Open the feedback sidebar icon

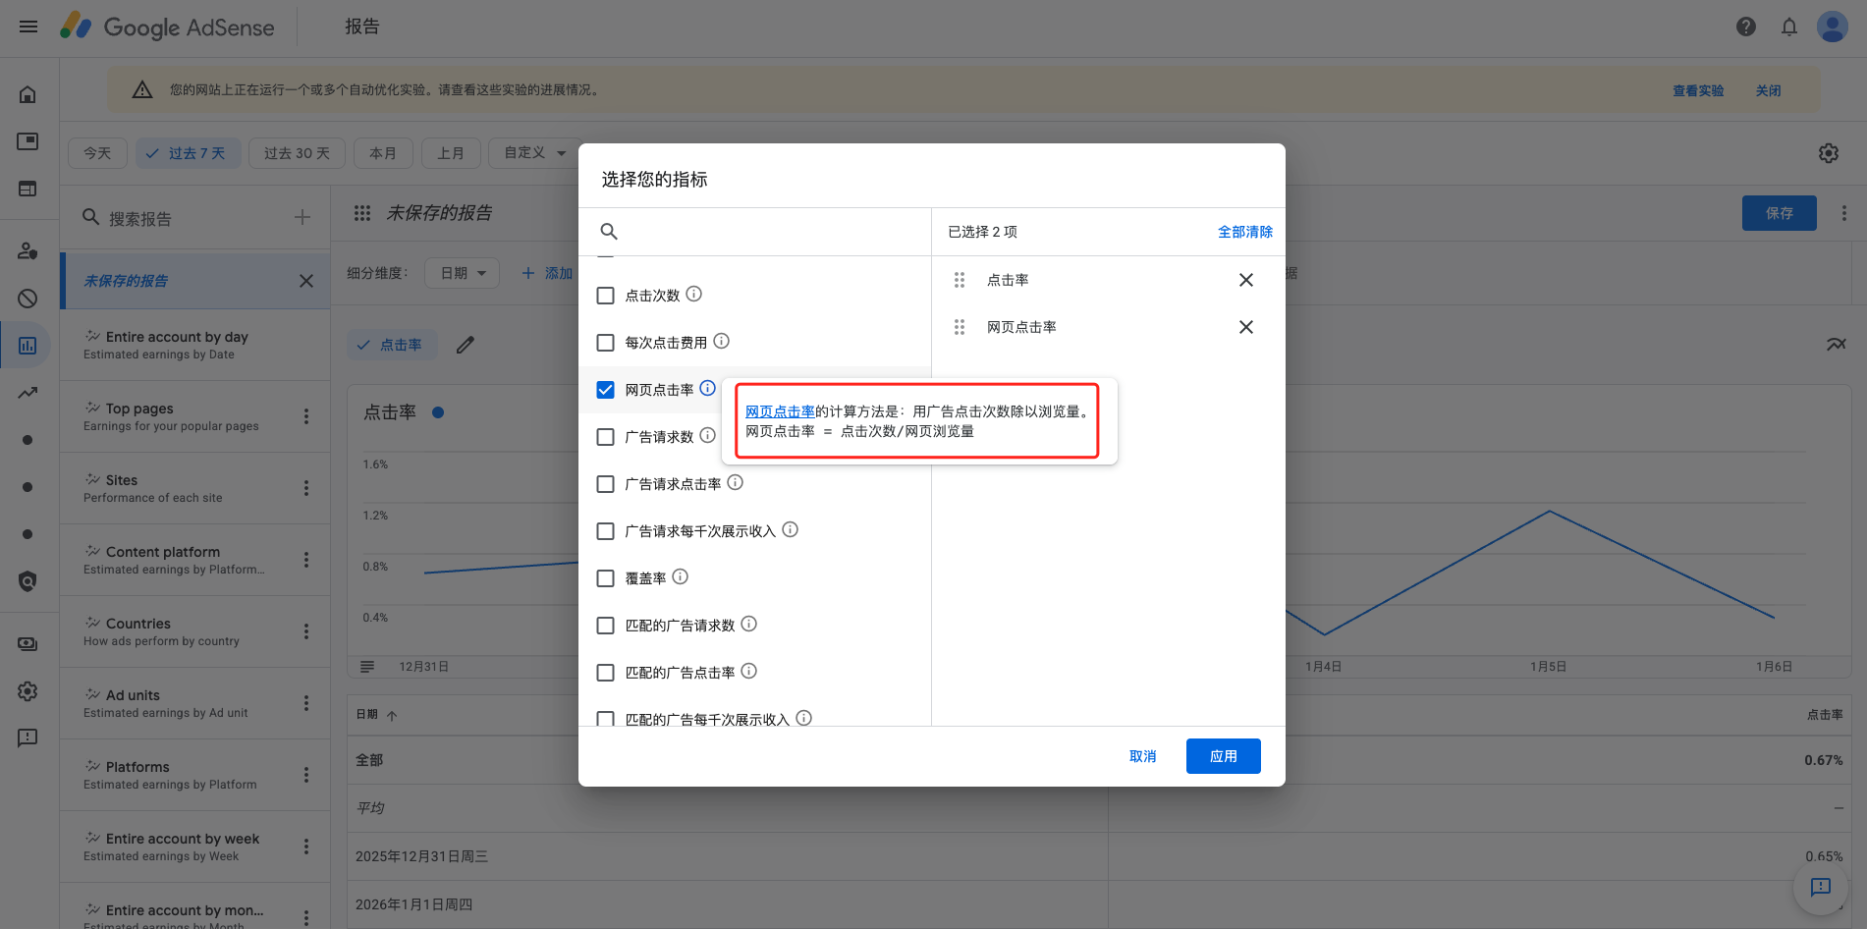pyautogui.click(x=27, y=738)
